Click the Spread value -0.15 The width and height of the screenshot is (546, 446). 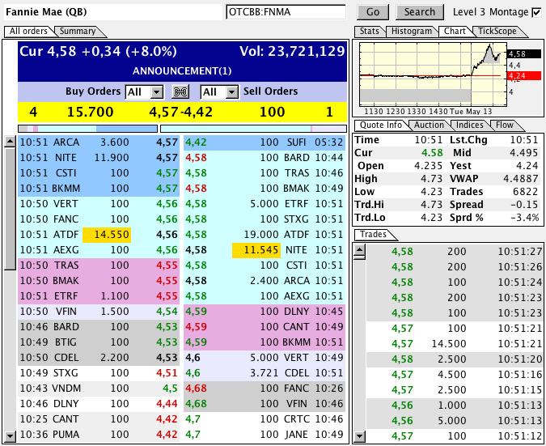click(x=524, y=205)
